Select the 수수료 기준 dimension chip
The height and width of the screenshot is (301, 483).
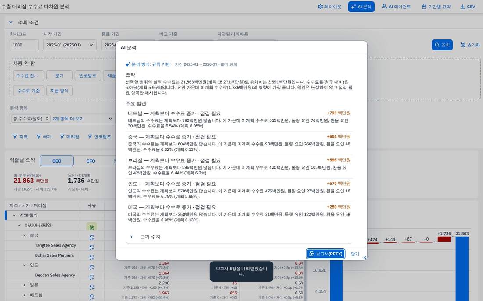[x=29, y=91]
